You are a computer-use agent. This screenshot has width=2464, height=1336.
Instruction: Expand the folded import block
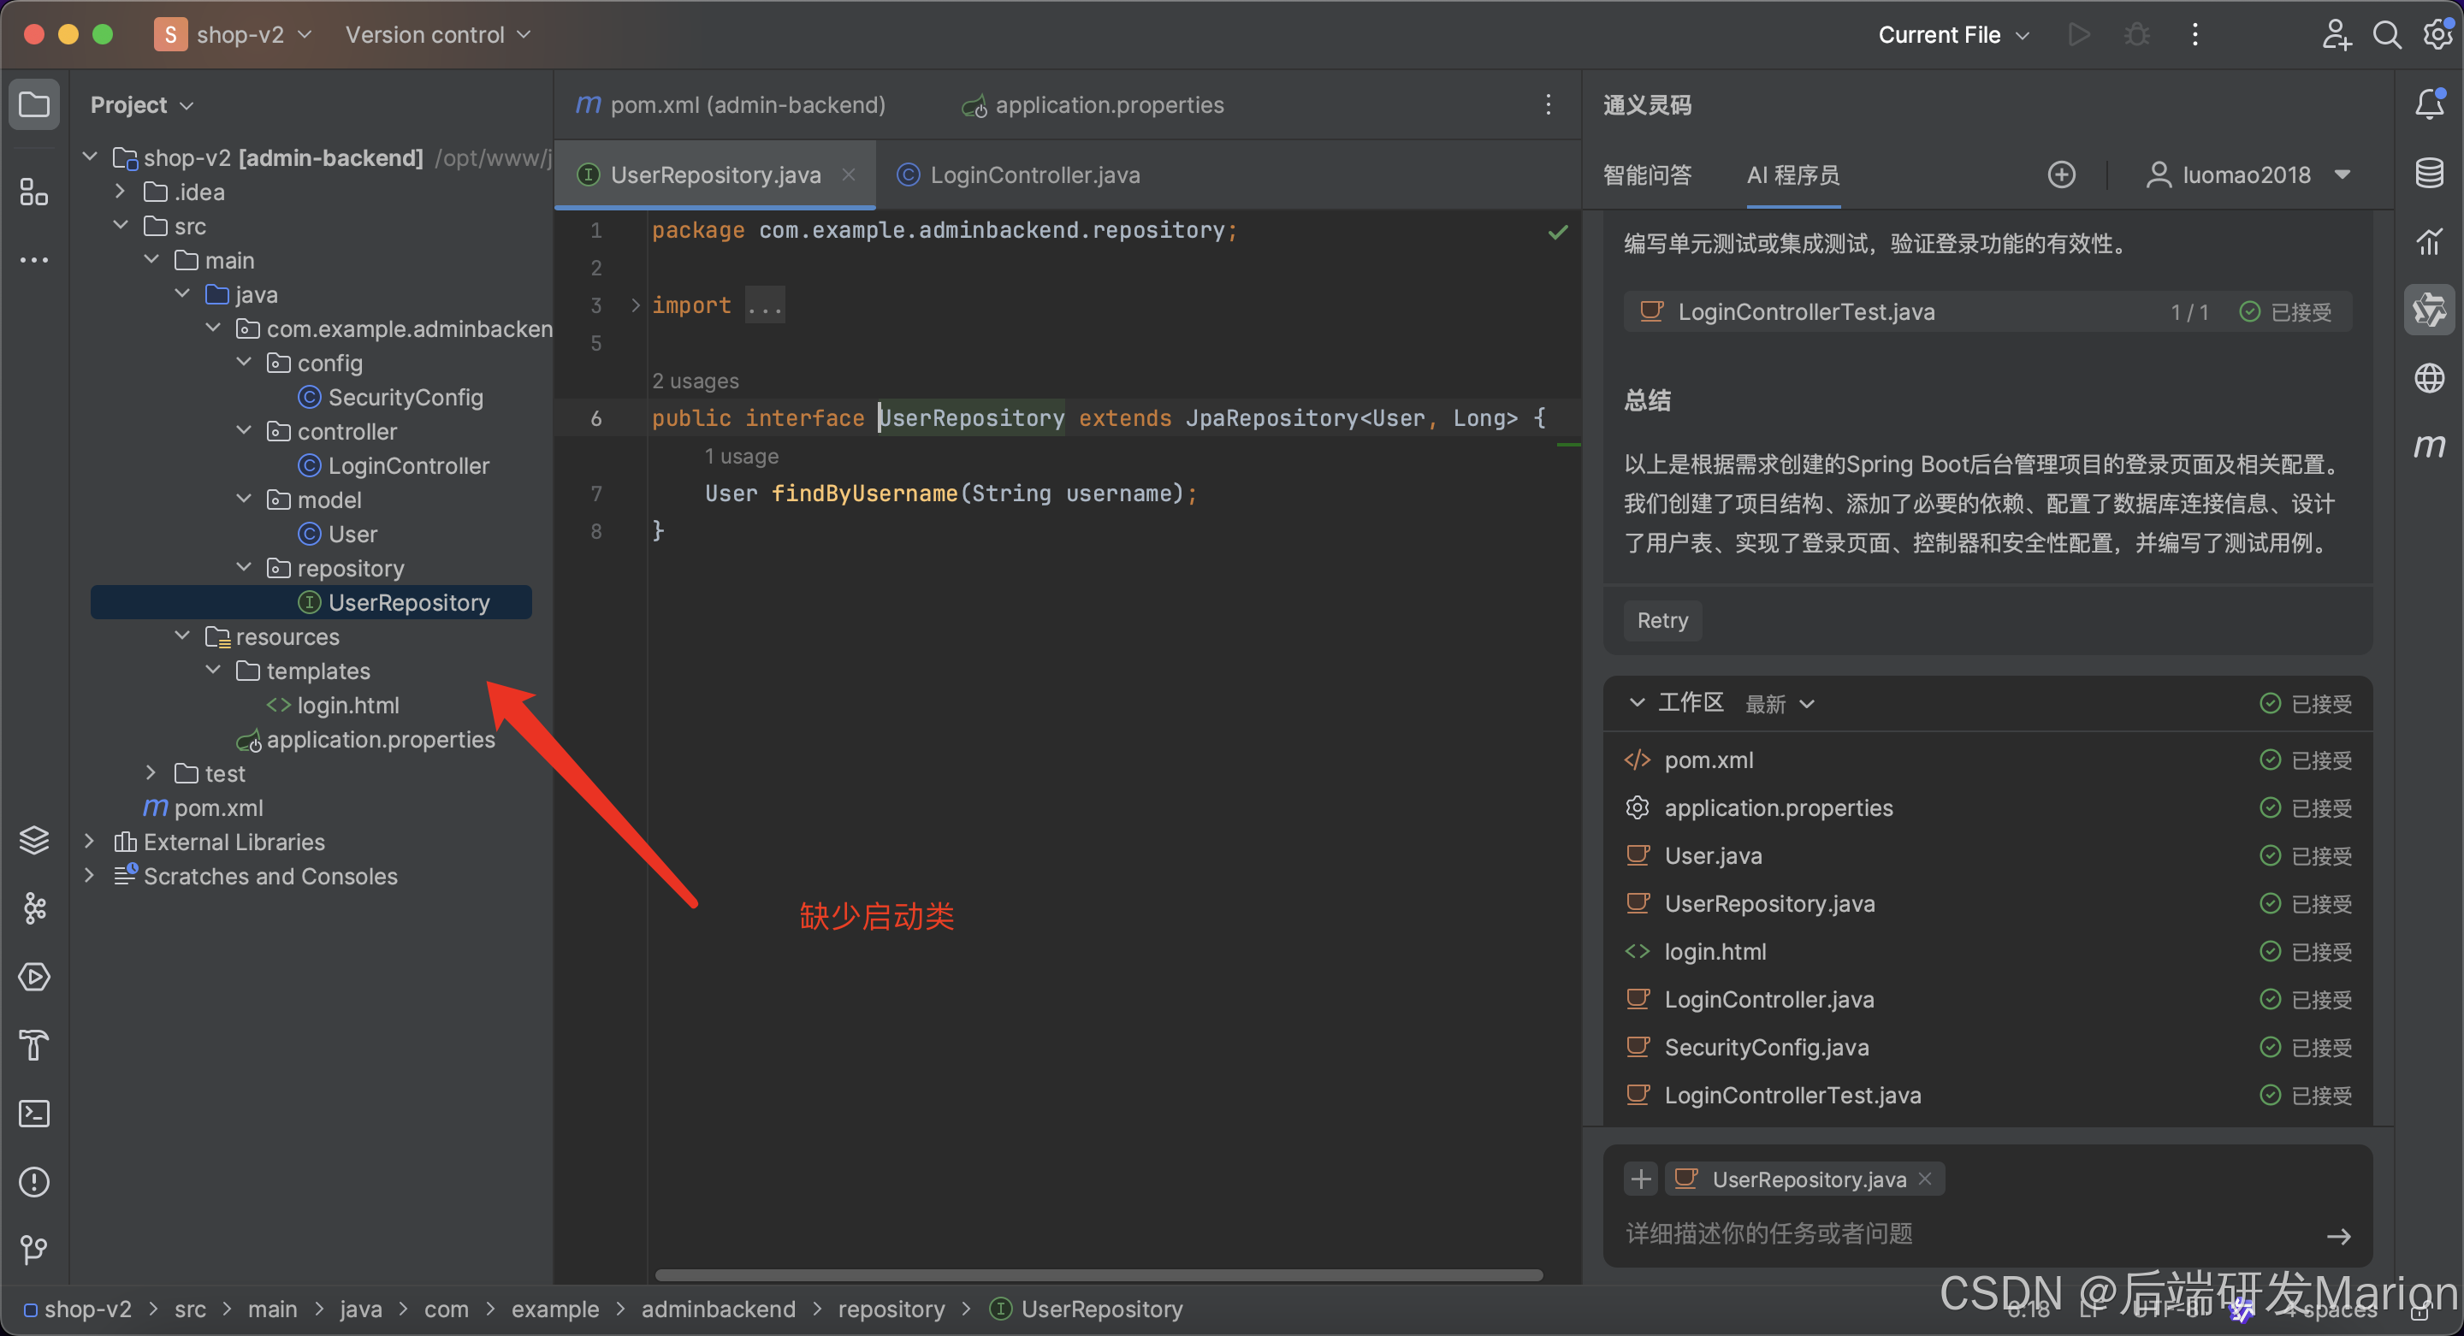(x=635, y=305)
